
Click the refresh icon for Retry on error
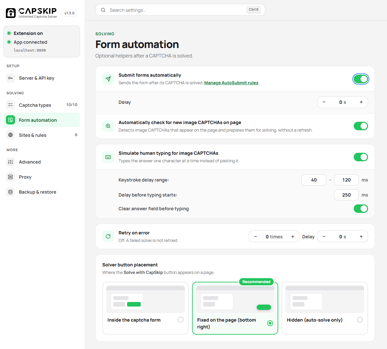[x=108, y=236]
